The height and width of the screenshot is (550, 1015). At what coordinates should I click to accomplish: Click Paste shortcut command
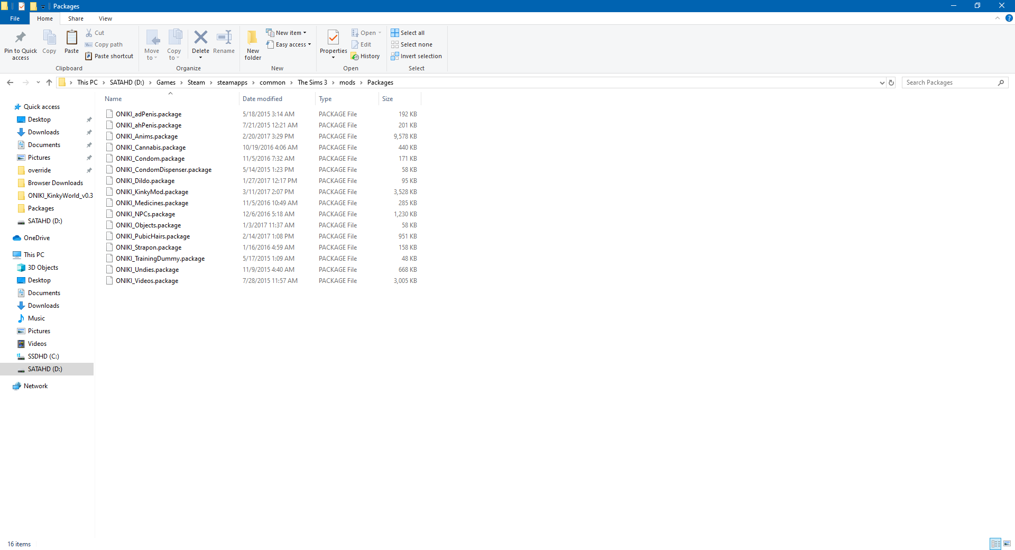(x=109, y=56)
